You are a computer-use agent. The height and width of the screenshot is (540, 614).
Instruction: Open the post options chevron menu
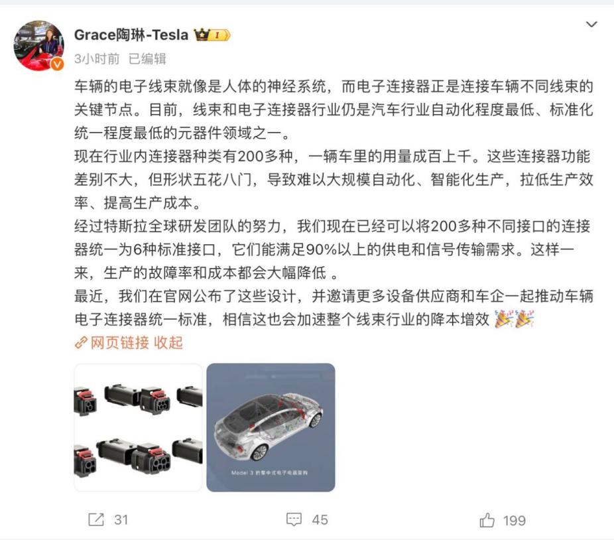coord(591,25)
